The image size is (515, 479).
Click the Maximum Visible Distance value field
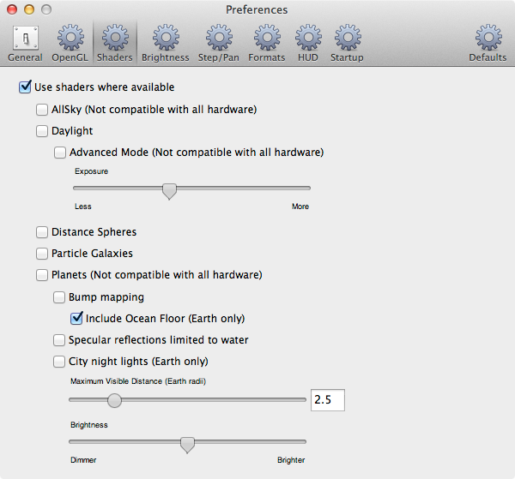click(x=328, y=400)
